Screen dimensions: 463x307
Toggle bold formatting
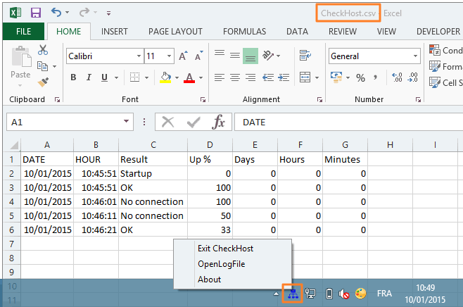pyautogui.click(x=73, y=77)
